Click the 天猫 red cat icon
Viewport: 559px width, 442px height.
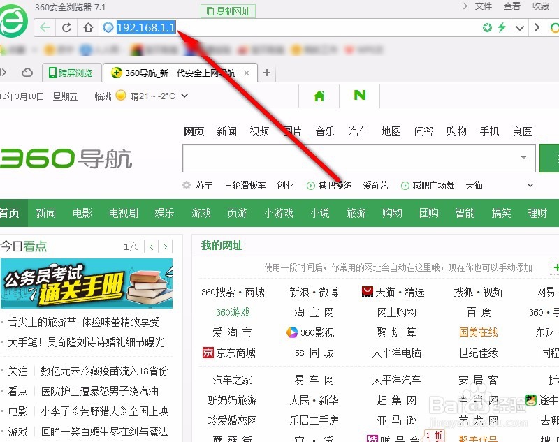[368, 292]
